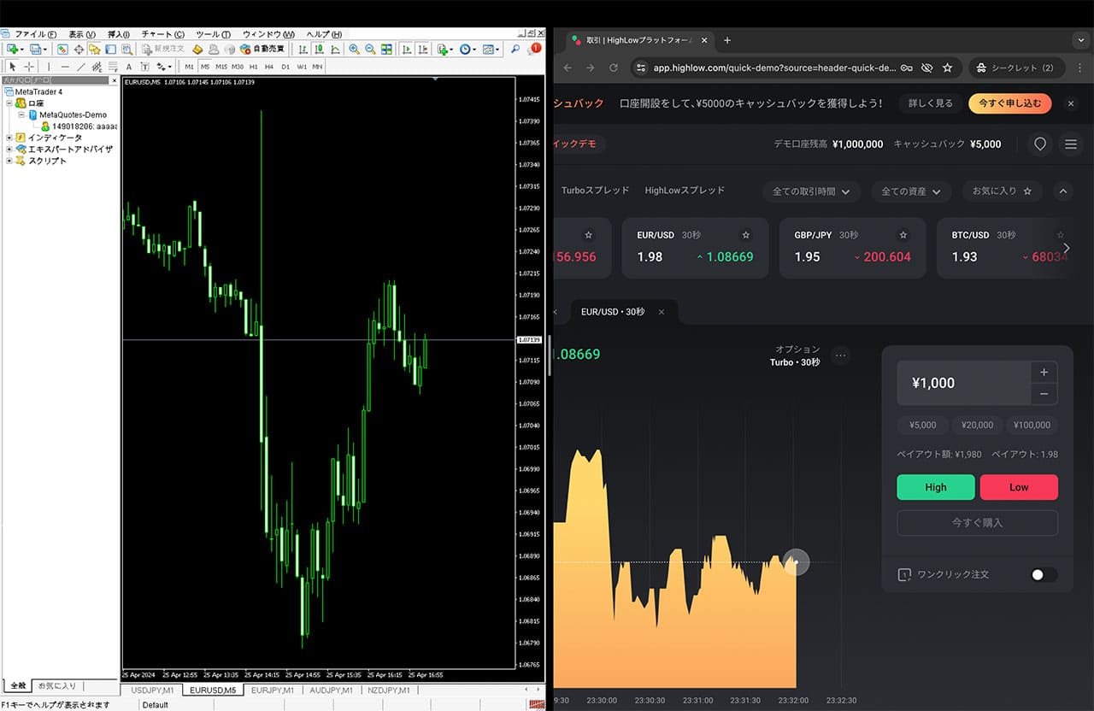Click the 今すぐ申し込む apply button
1094x711 pixels.
click(1010, 103)
